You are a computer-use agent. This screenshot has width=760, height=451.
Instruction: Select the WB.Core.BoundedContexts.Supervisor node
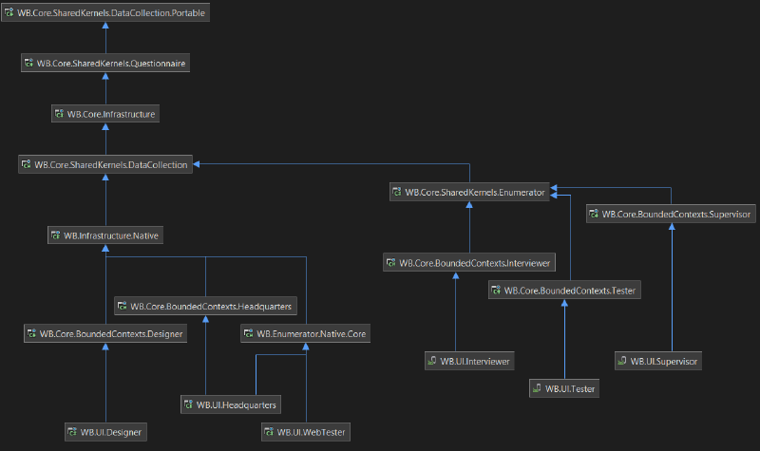coord(672,215)
